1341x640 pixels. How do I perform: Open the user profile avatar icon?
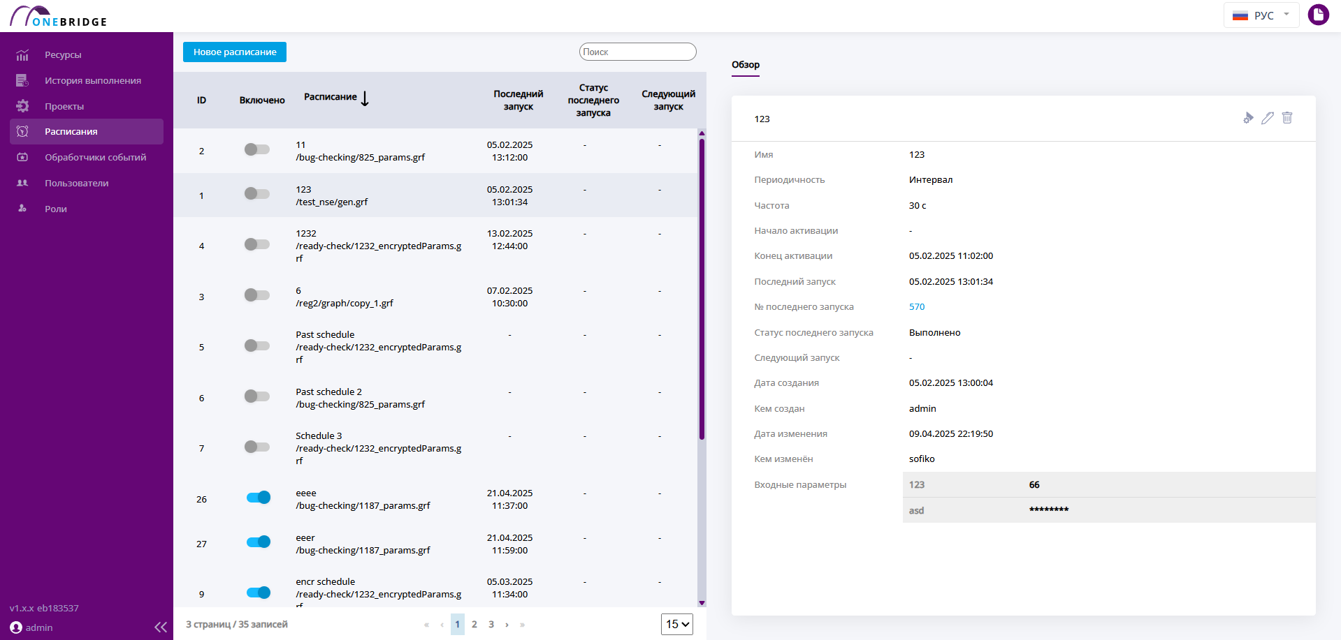point(1318,15)
